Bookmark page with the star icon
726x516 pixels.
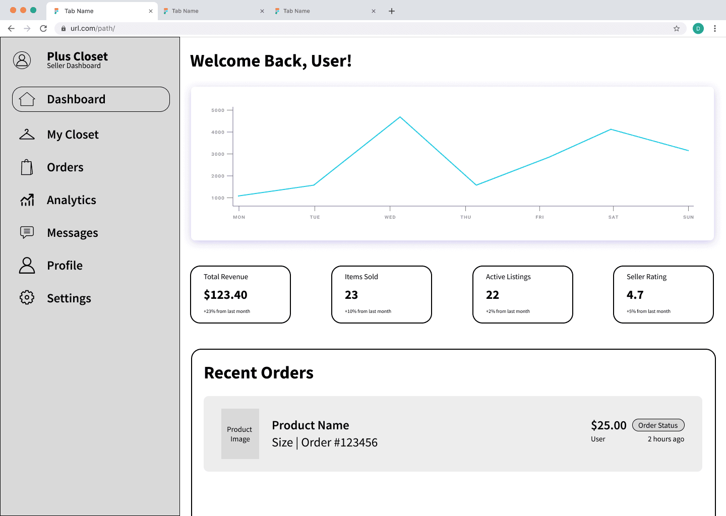pos(677,29)
